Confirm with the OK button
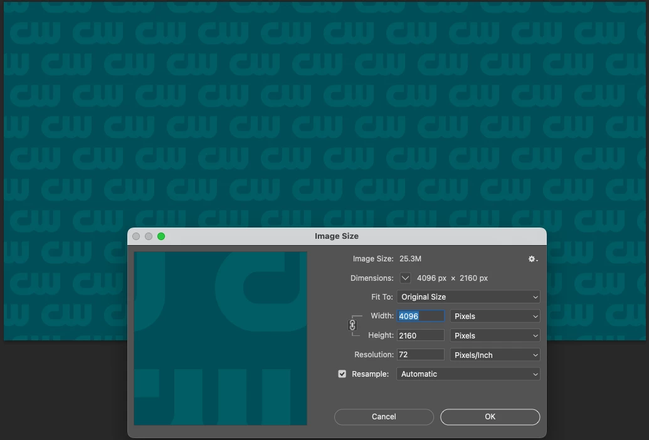 [490, 417]
